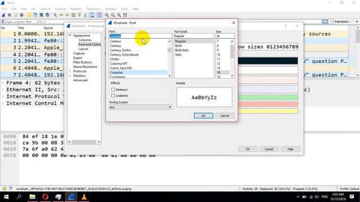Viewport: 360px width, 202px height.
Task: Open display filter history dropdown arrow
Action: tap(331, 21)
